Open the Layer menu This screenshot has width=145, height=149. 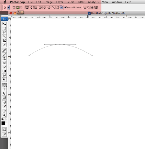point(60,2)
